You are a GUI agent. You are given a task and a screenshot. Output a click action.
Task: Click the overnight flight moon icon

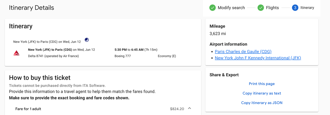click(x=87, y=40)
